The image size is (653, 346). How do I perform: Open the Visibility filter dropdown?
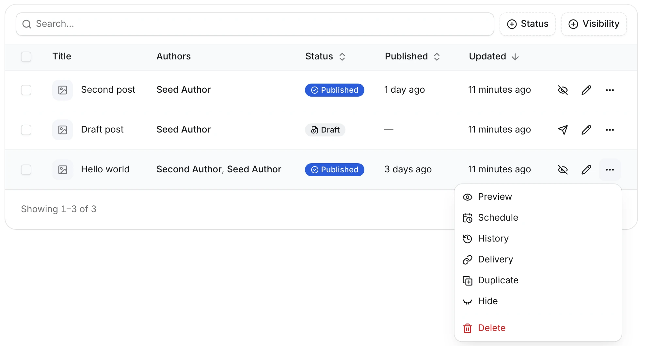point(594,24)
